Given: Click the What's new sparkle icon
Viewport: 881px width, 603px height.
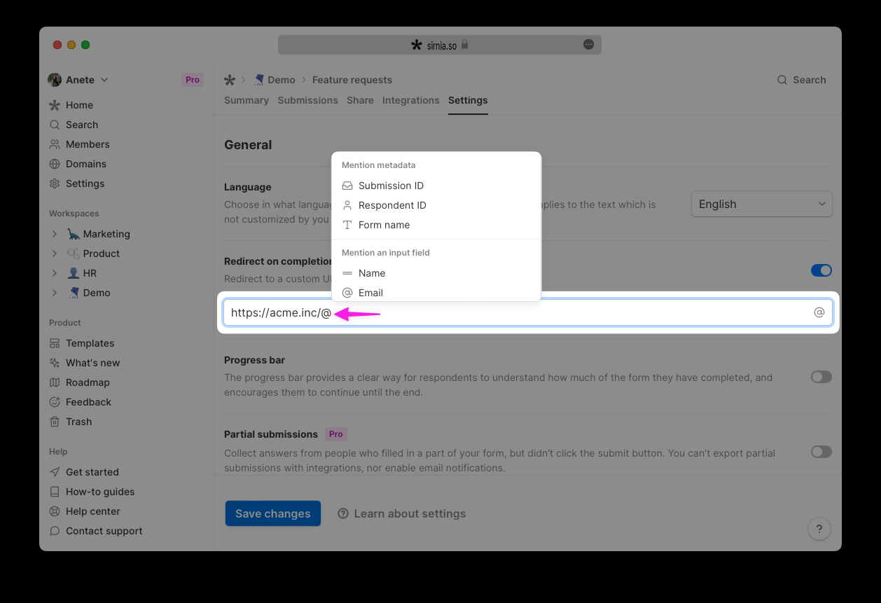Looking at the screenshot, I should click(55, 363).
